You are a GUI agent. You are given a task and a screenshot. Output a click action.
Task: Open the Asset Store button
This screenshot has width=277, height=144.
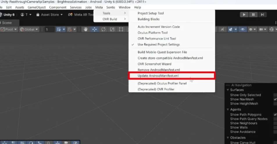coord(50,15)
